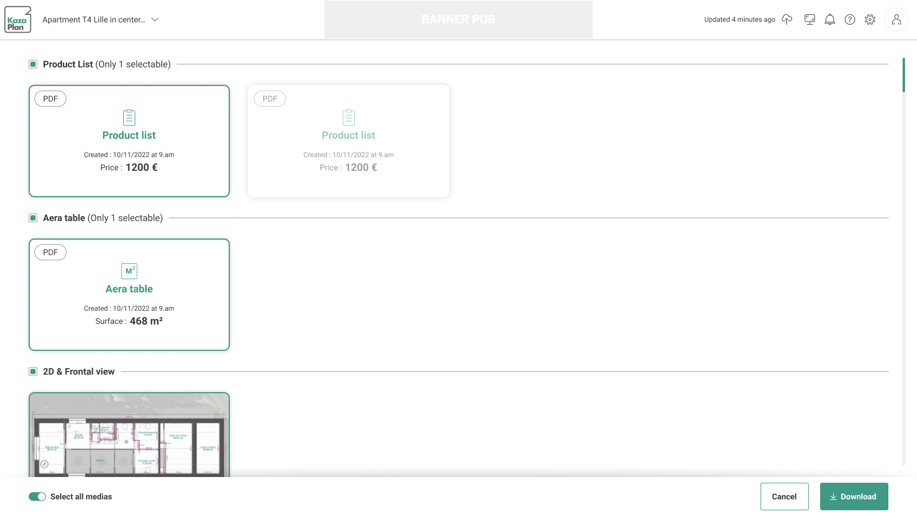Click PDF badge on Aera table card
Image resolution: width=917 pixels, height=516 pixels.
click(50, 252)
